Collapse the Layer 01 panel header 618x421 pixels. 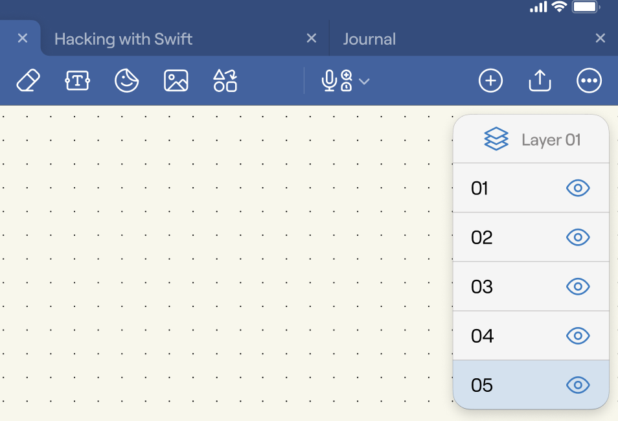[x=531, y=139]
